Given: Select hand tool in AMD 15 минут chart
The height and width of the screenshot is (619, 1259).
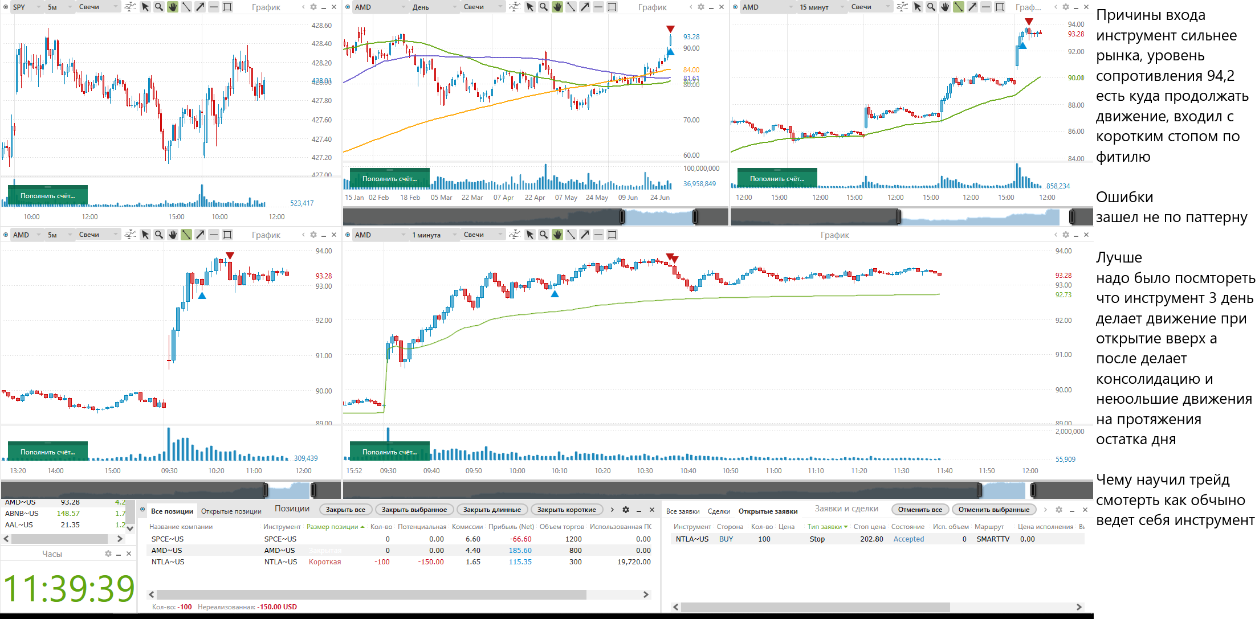Looking at the screenshot, I should pos(945,7).
